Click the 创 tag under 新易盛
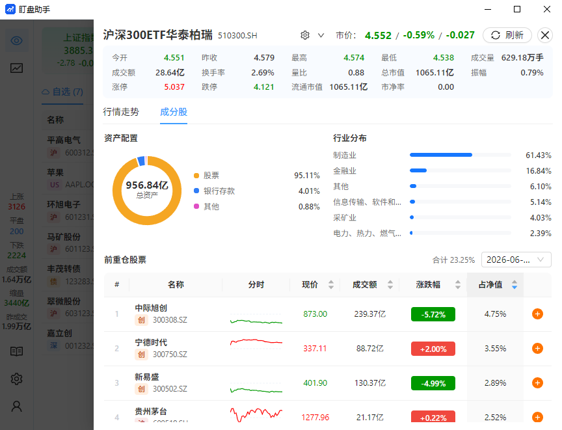The width and height of the screenshot is (562, 430). [x=141, y=389]
